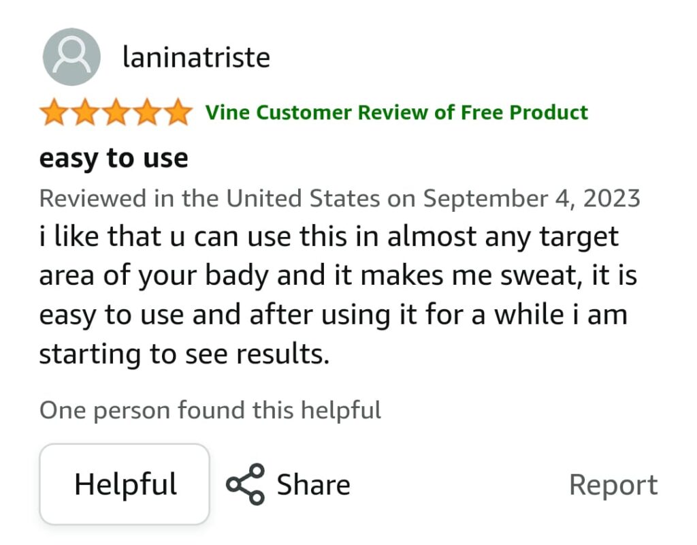Click the fourth rating star
Screen dimensions: 697x545
[x=147, y=112]
